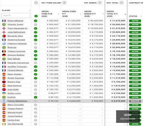Click green verified check for Éder Militão
Screen dimensions: 143x126
click(x=35, y=59)
